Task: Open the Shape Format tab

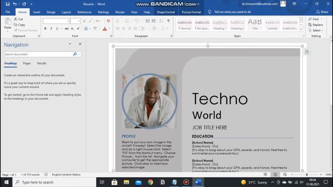Action: click(x=165, y=12)
